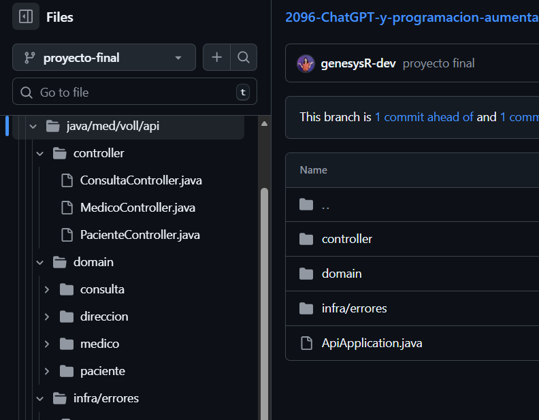Screen dimensions: 539x420
Task: Click the parent directory folder icon
Action: point(306,205)
